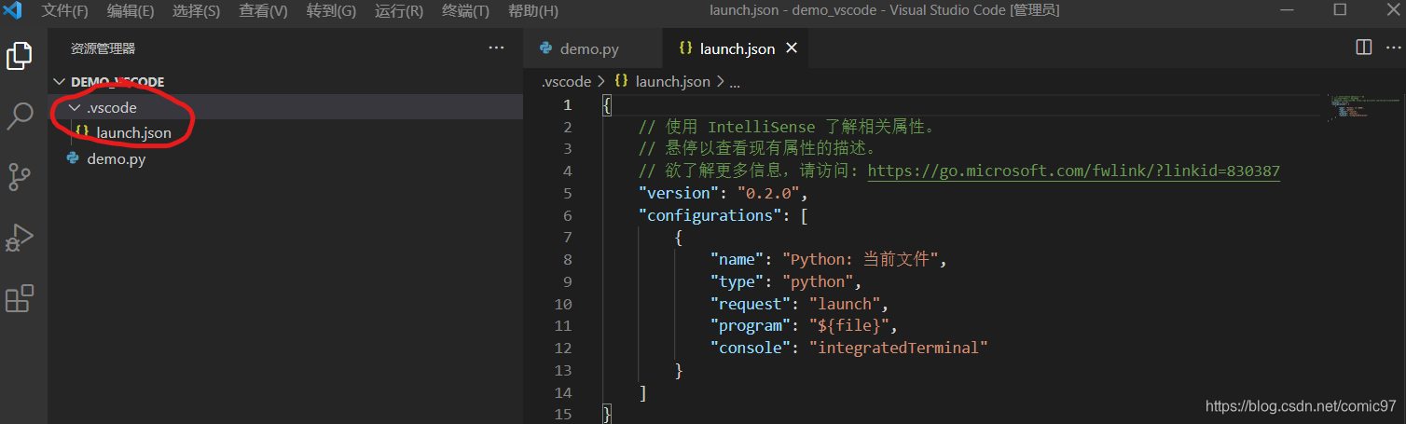
Task: Click the "type" key on line 9
Action: [x=737, y=281]
